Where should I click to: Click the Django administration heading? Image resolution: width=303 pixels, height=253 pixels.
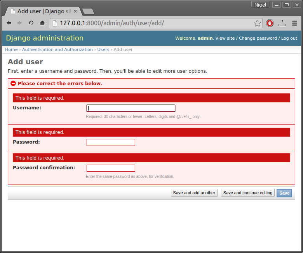(45, 38)
